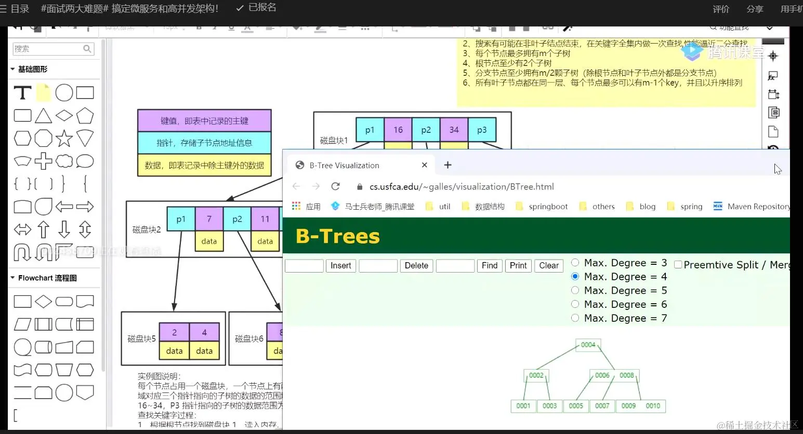This screenshot has width=803, height=434.
Task: Click the 搜索 shape search box
Action: 53,49
